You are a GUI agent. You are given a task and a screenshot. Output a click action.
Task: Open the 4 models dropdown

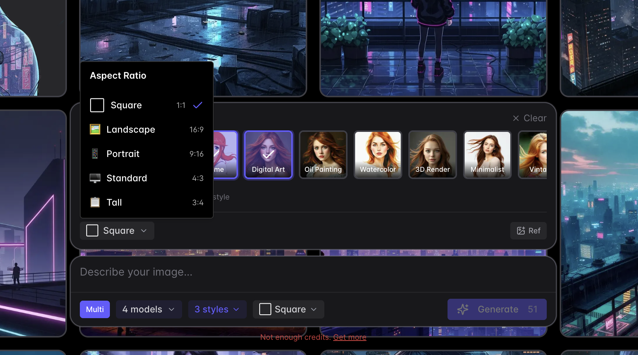tap(149, 309)
